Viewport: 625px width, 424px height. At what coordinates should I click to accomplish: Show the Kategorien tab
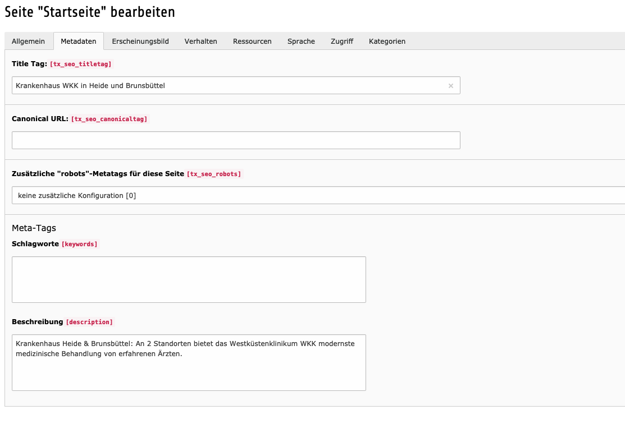[387, 42]
